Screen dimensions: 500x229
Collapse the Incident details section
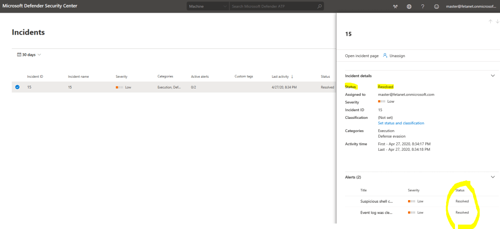point(493,76)
